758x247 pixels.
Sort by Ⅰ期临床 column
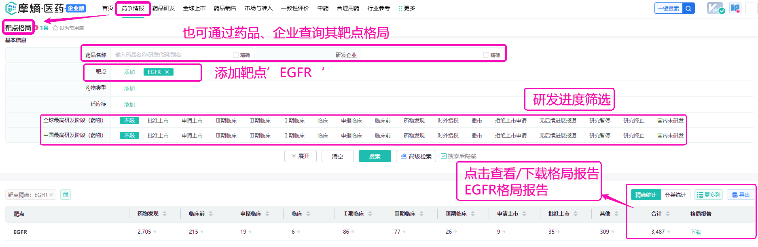(370, 214)
